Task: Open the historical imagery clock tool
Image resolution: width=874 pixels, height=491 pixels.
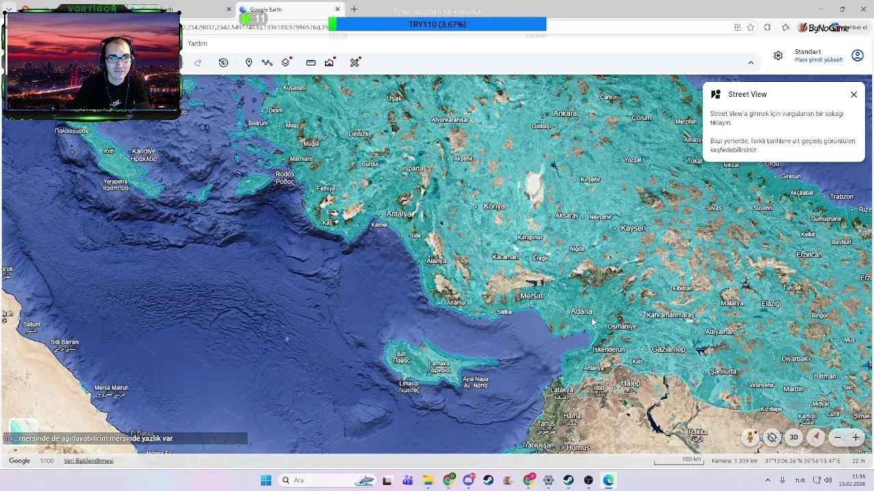Action: (223, 63)
